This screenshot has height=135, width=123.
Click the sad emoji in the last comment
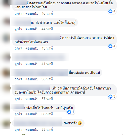click(80, 123)
